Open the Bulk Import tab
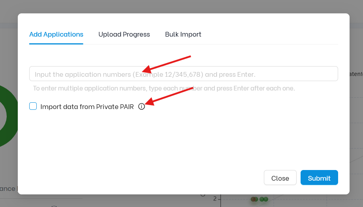Screen dimensions: 363x207 183,34
